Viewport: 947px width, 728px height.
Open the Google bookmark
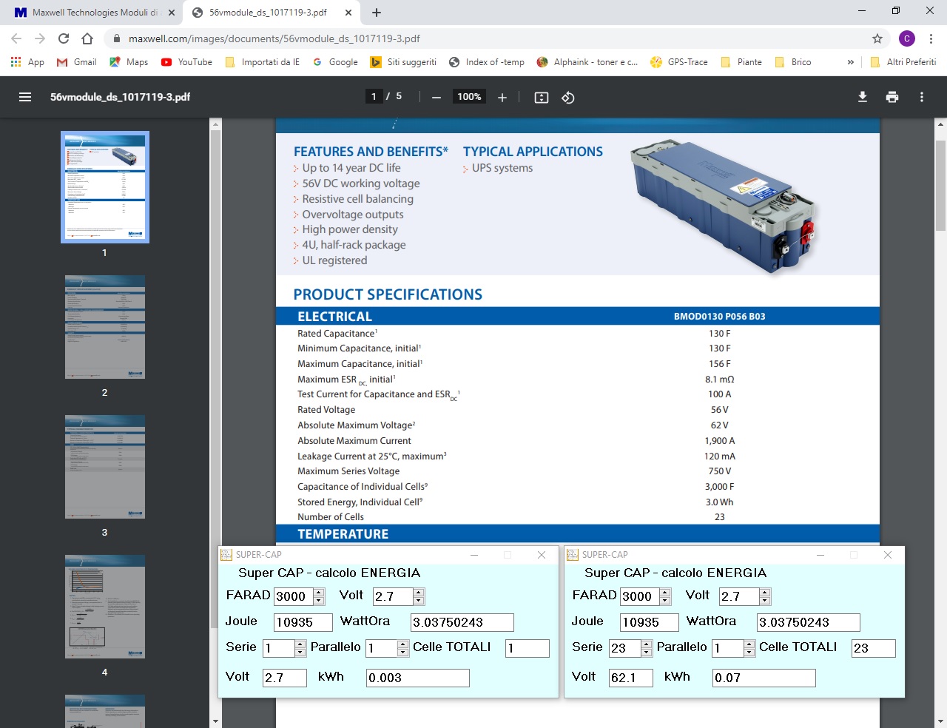tap(335, 62)
